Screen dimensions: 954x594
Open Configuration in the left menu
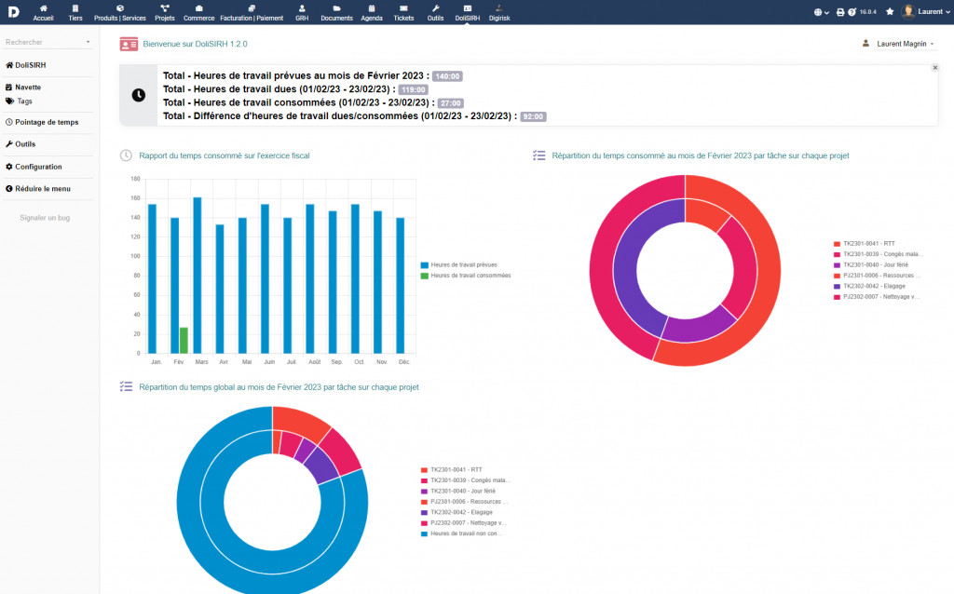[x=38, y=167]
